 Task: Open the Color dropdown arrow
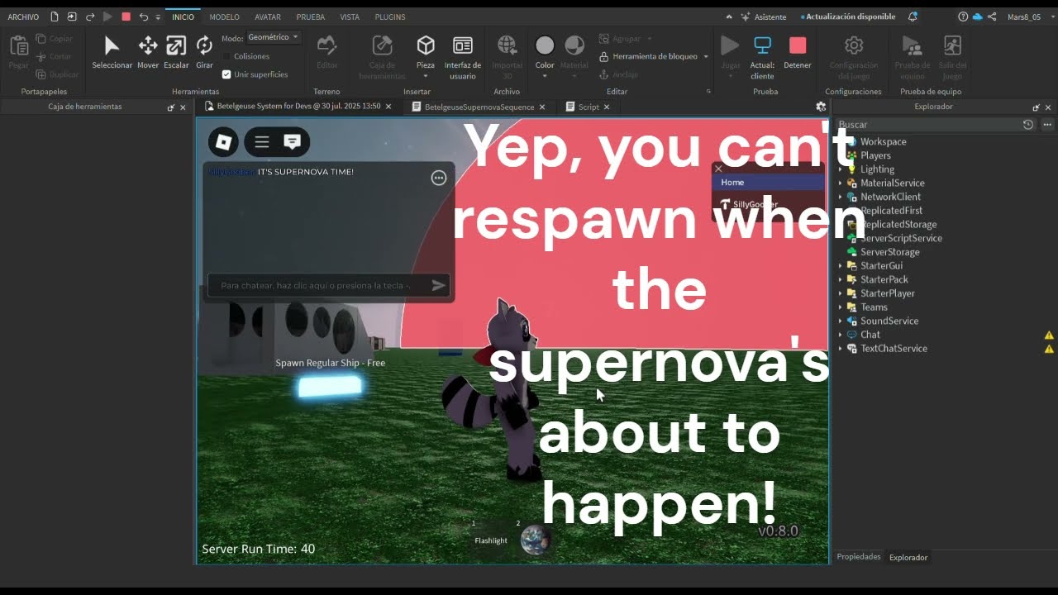click(545, 76)
